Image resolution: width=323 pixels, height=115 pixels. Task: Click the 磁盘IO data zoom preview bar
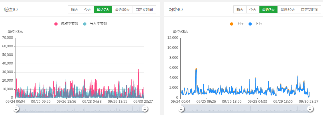[80, 108]
